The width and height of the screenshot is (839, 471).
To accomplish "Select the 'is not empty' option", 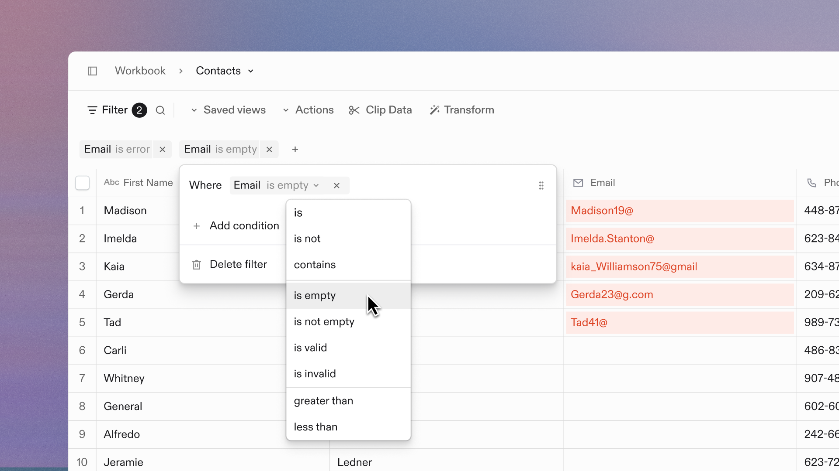I will [324, 322].
